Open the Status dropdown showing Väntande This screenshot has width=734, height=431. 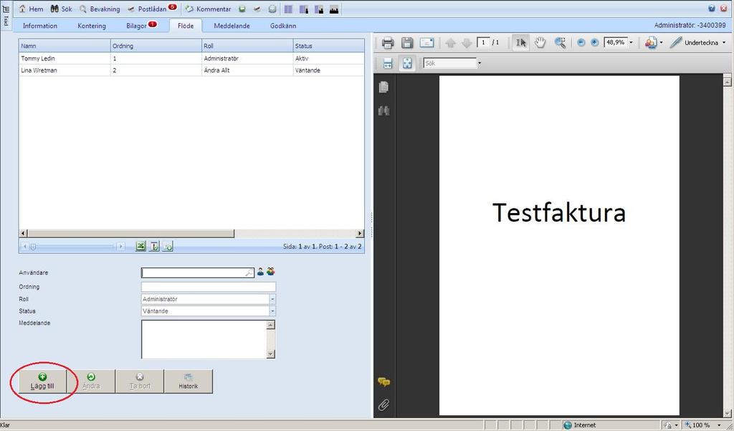coord(272,311)
